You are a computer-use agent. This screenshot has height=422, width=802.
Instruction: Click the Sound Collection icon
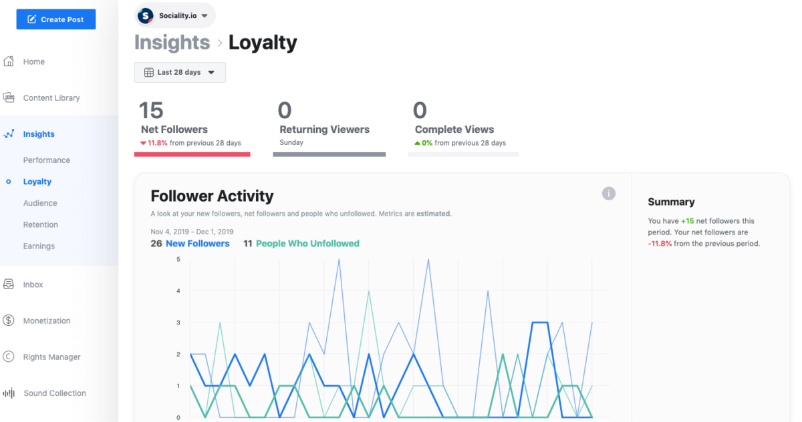(9, 393)
